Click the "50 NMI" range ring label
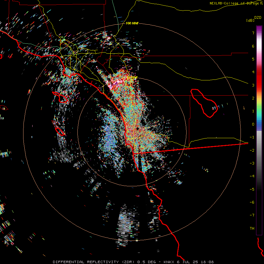 pyautogui.click(x=132, y=78)
